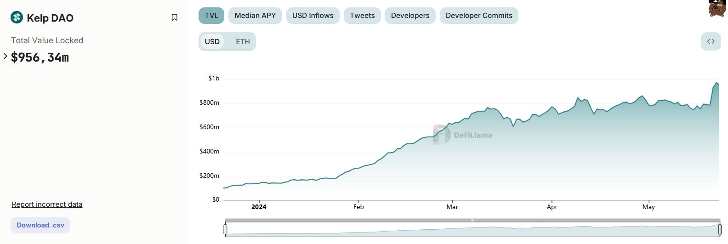Click the latest peak of the TVL line
Image resolution: width=728 pixels, height=244 pixels.
pos(716,83)
